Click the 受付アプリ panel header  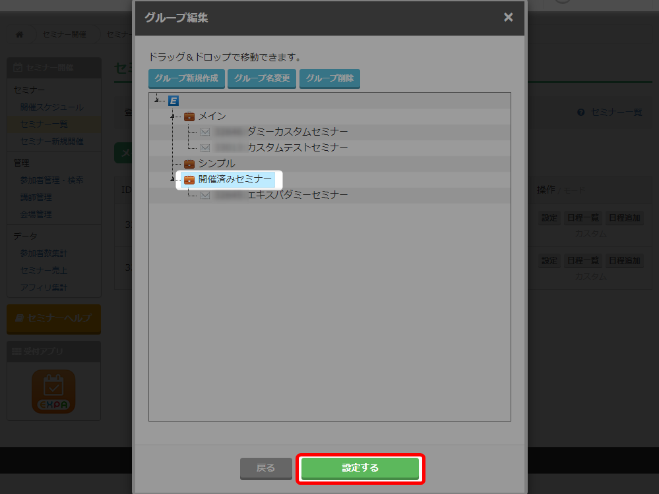(54, 352)
